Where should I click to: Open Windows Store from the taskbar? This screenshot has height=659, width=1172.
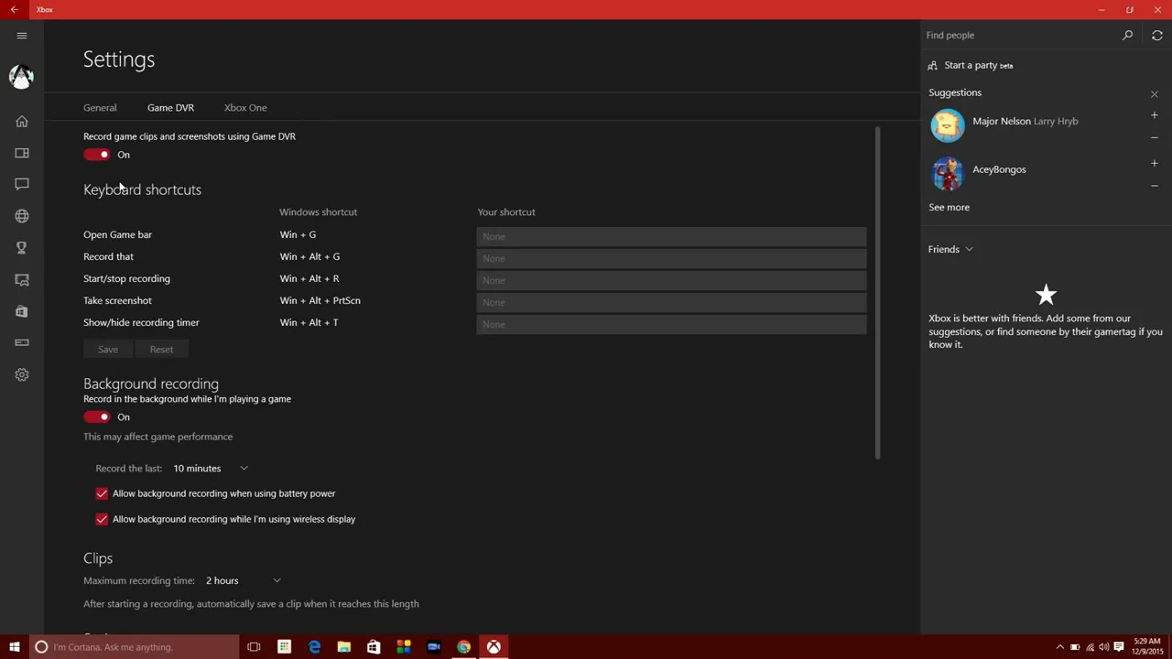(x=374, y=647)
